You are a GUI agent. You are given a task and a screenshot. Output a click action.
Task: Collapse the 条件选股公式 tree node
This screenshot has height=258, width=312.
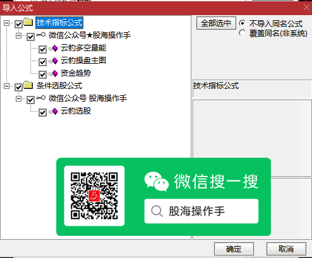(7, 86)
